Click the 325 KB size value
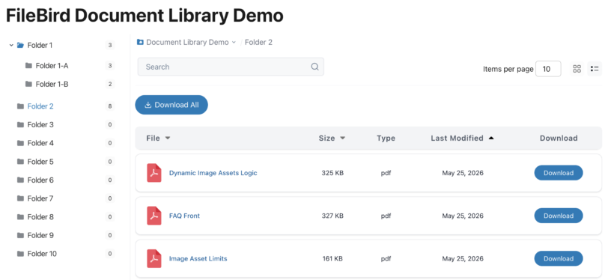Screen dimensions: 614x280 tap(332, 173)
